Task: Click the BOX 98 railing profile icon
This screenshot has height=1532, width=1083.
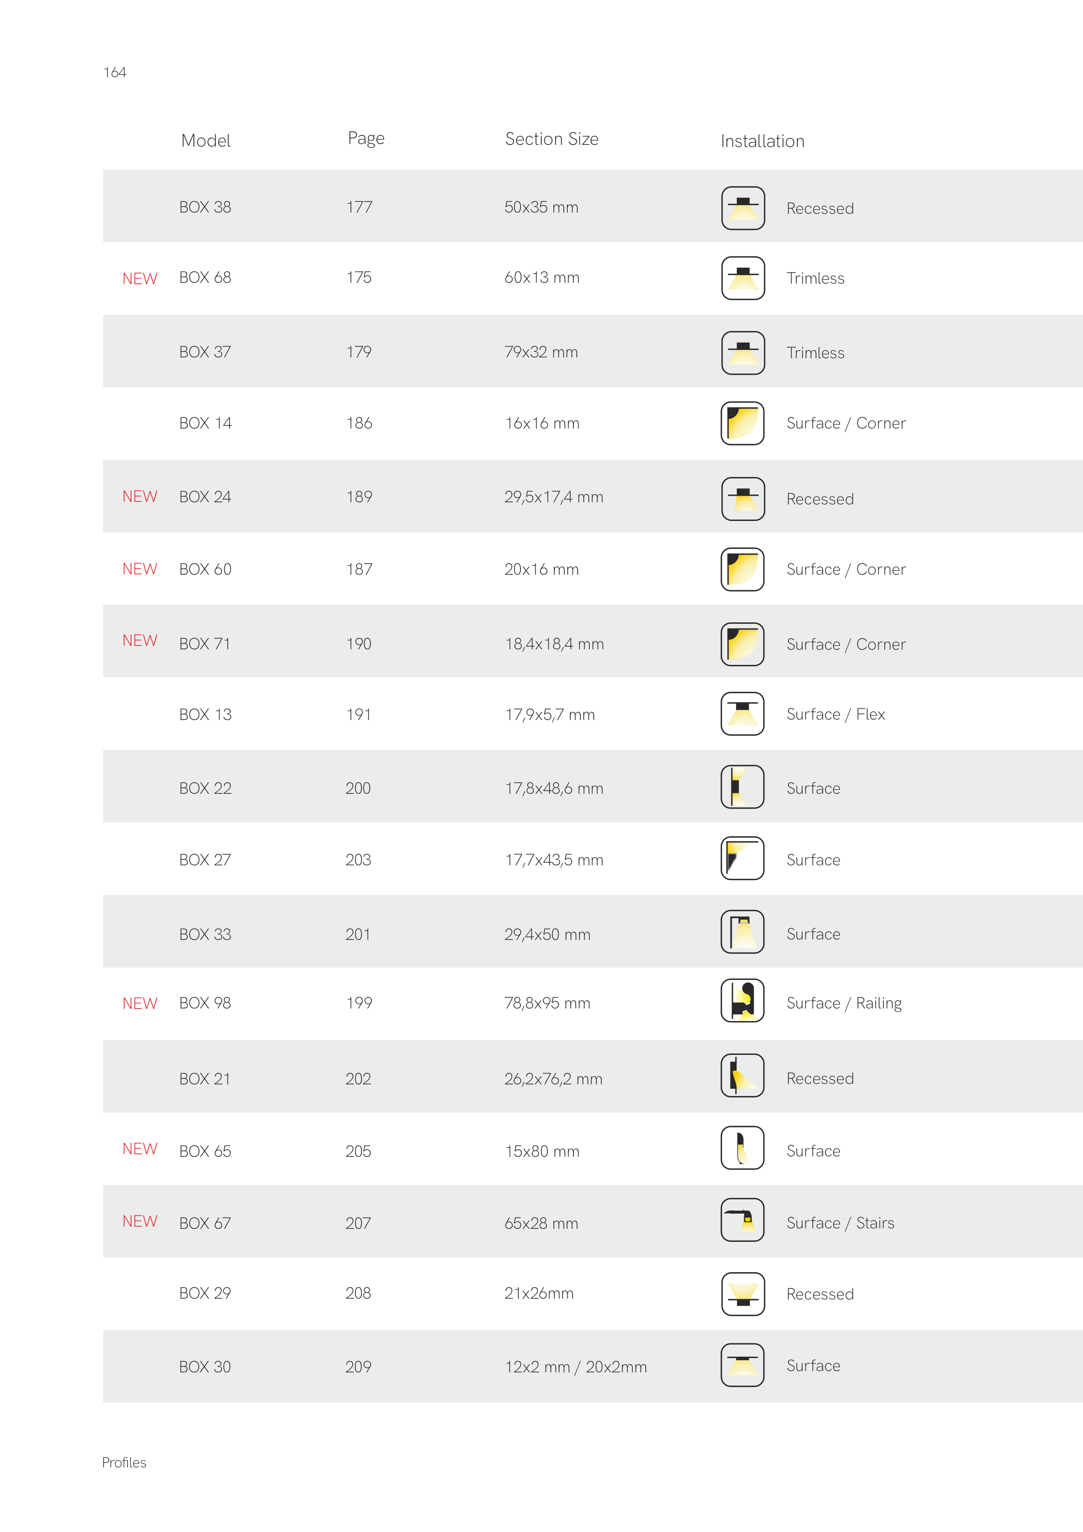Action: click(x=742, y=1001)
